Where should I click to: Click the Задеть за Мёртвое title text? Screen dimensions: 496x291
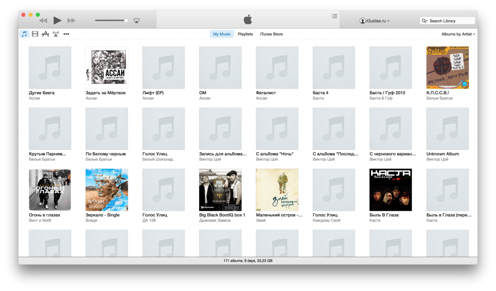tap(106, 93)
